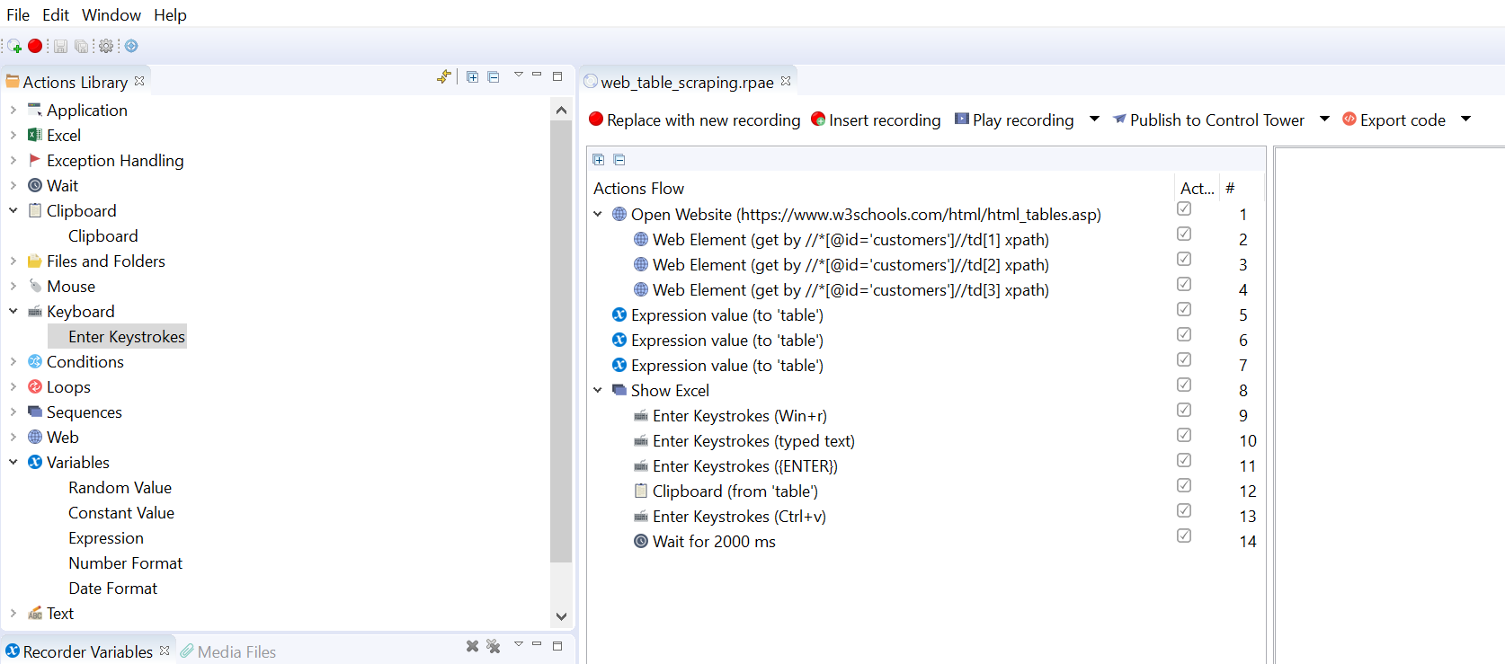Start recording with the red record button
1505x664 pixels.
(x=35, y=46)
